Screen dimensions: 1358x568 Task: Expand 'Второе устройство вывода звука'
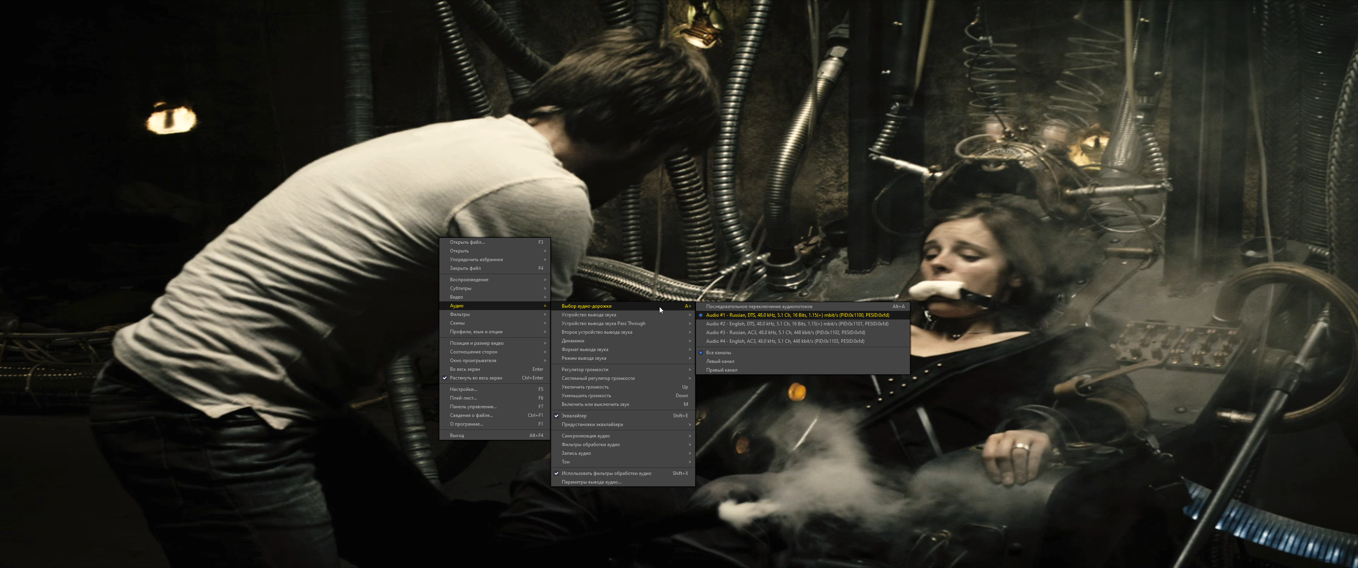[623, 332]
